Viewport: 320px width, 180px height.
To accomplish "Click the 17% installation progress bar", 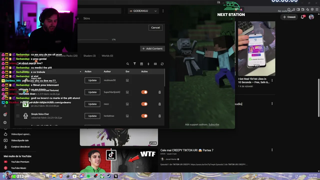I will [93, 40].
